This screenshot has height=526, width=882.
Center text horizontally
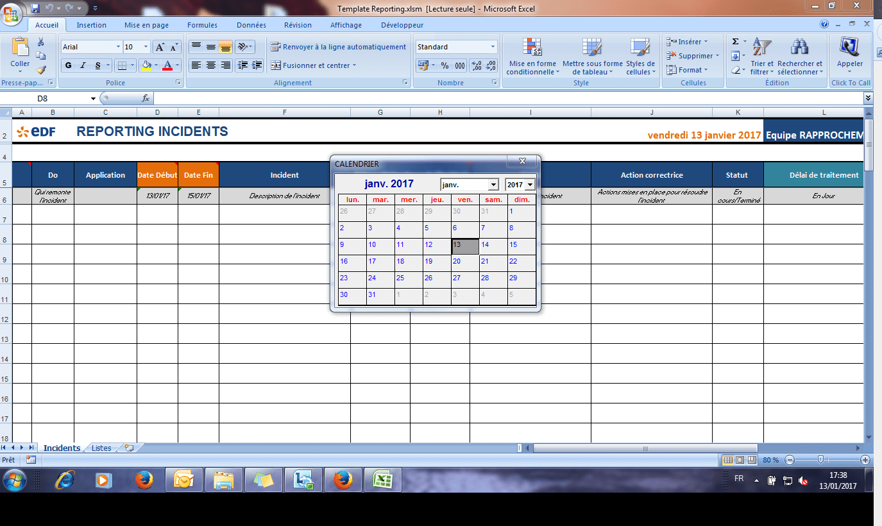tap(210, 65)
